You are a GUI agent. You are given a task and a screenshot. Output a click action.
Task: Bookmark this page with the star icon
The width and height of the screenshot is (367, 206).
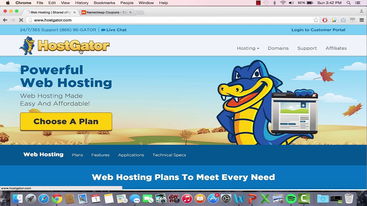(x=316, y=20)
